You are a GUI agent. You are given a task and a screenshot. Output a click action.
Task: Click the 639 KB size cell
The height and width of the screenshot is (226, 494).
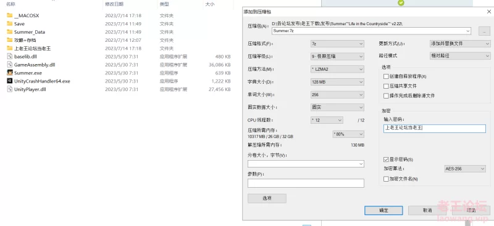(x=224, y=73)
